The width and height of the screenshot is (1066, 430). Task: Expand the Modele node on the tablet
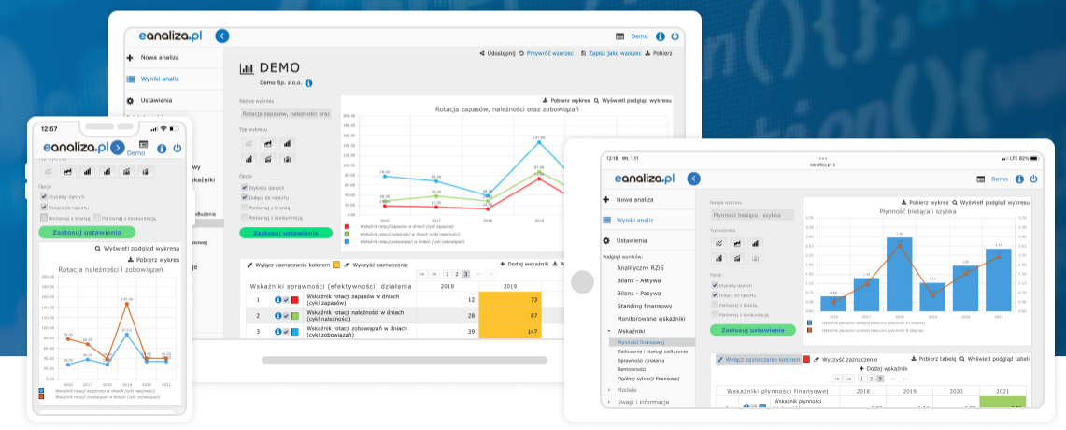(x=608, y=390)
